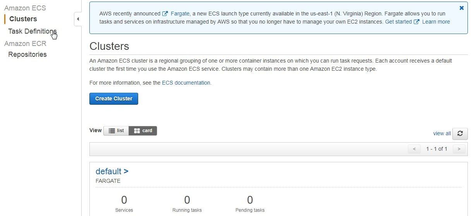Viewport: 476px width, 216px height.
Task: Open Task Definitions in sidebar
Action: pyautogui.click(x=33, y=31)
